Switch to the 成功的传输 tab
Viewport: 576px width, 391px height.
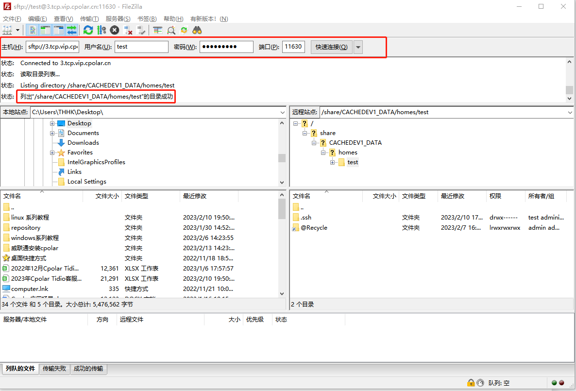[88, 369]
